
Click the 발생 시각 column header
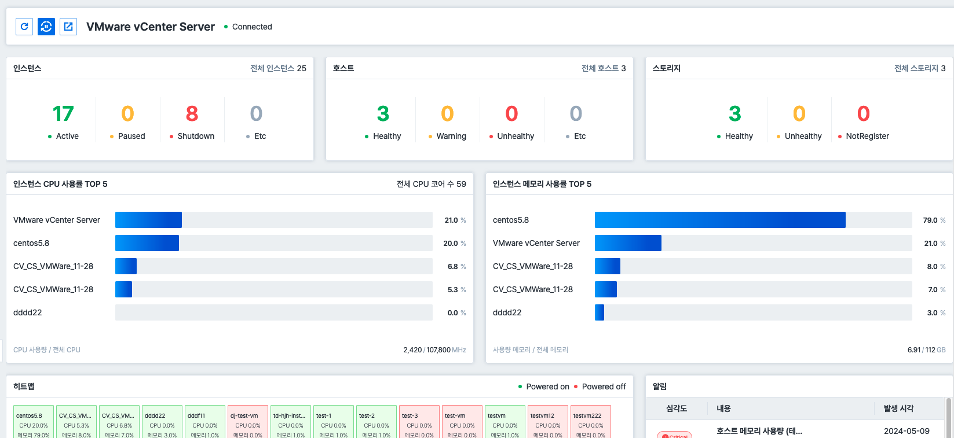click(x=898, y=408)
